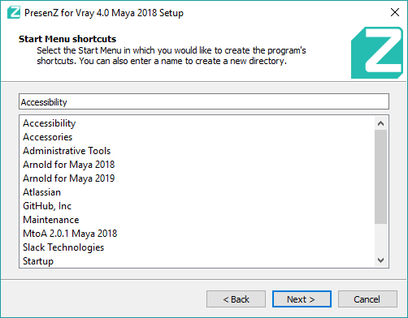Cancel the PresenZ setup
Screen dimensions: 408x318
(367, 299)
